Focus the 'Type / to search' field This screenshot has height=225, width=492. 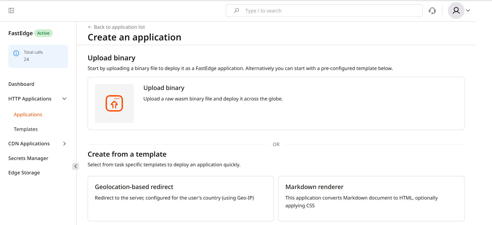324,11
